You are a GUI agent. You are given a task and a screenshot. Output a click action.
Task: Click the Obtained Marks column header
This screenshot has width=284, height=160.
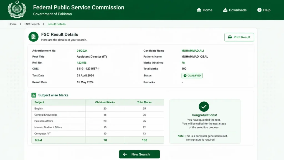pos(105,102)
